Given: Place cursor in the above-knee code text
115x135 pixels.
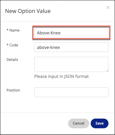Looking at the screenshot, I should 48,47.
